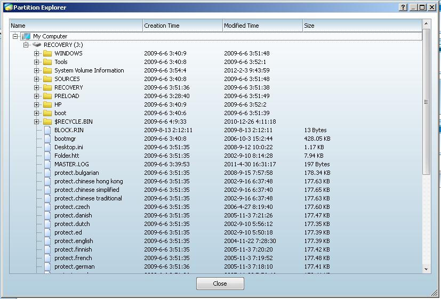441x299 pixels.
Task: Click the Tools folder icon
Action: [x=47, y=62]
